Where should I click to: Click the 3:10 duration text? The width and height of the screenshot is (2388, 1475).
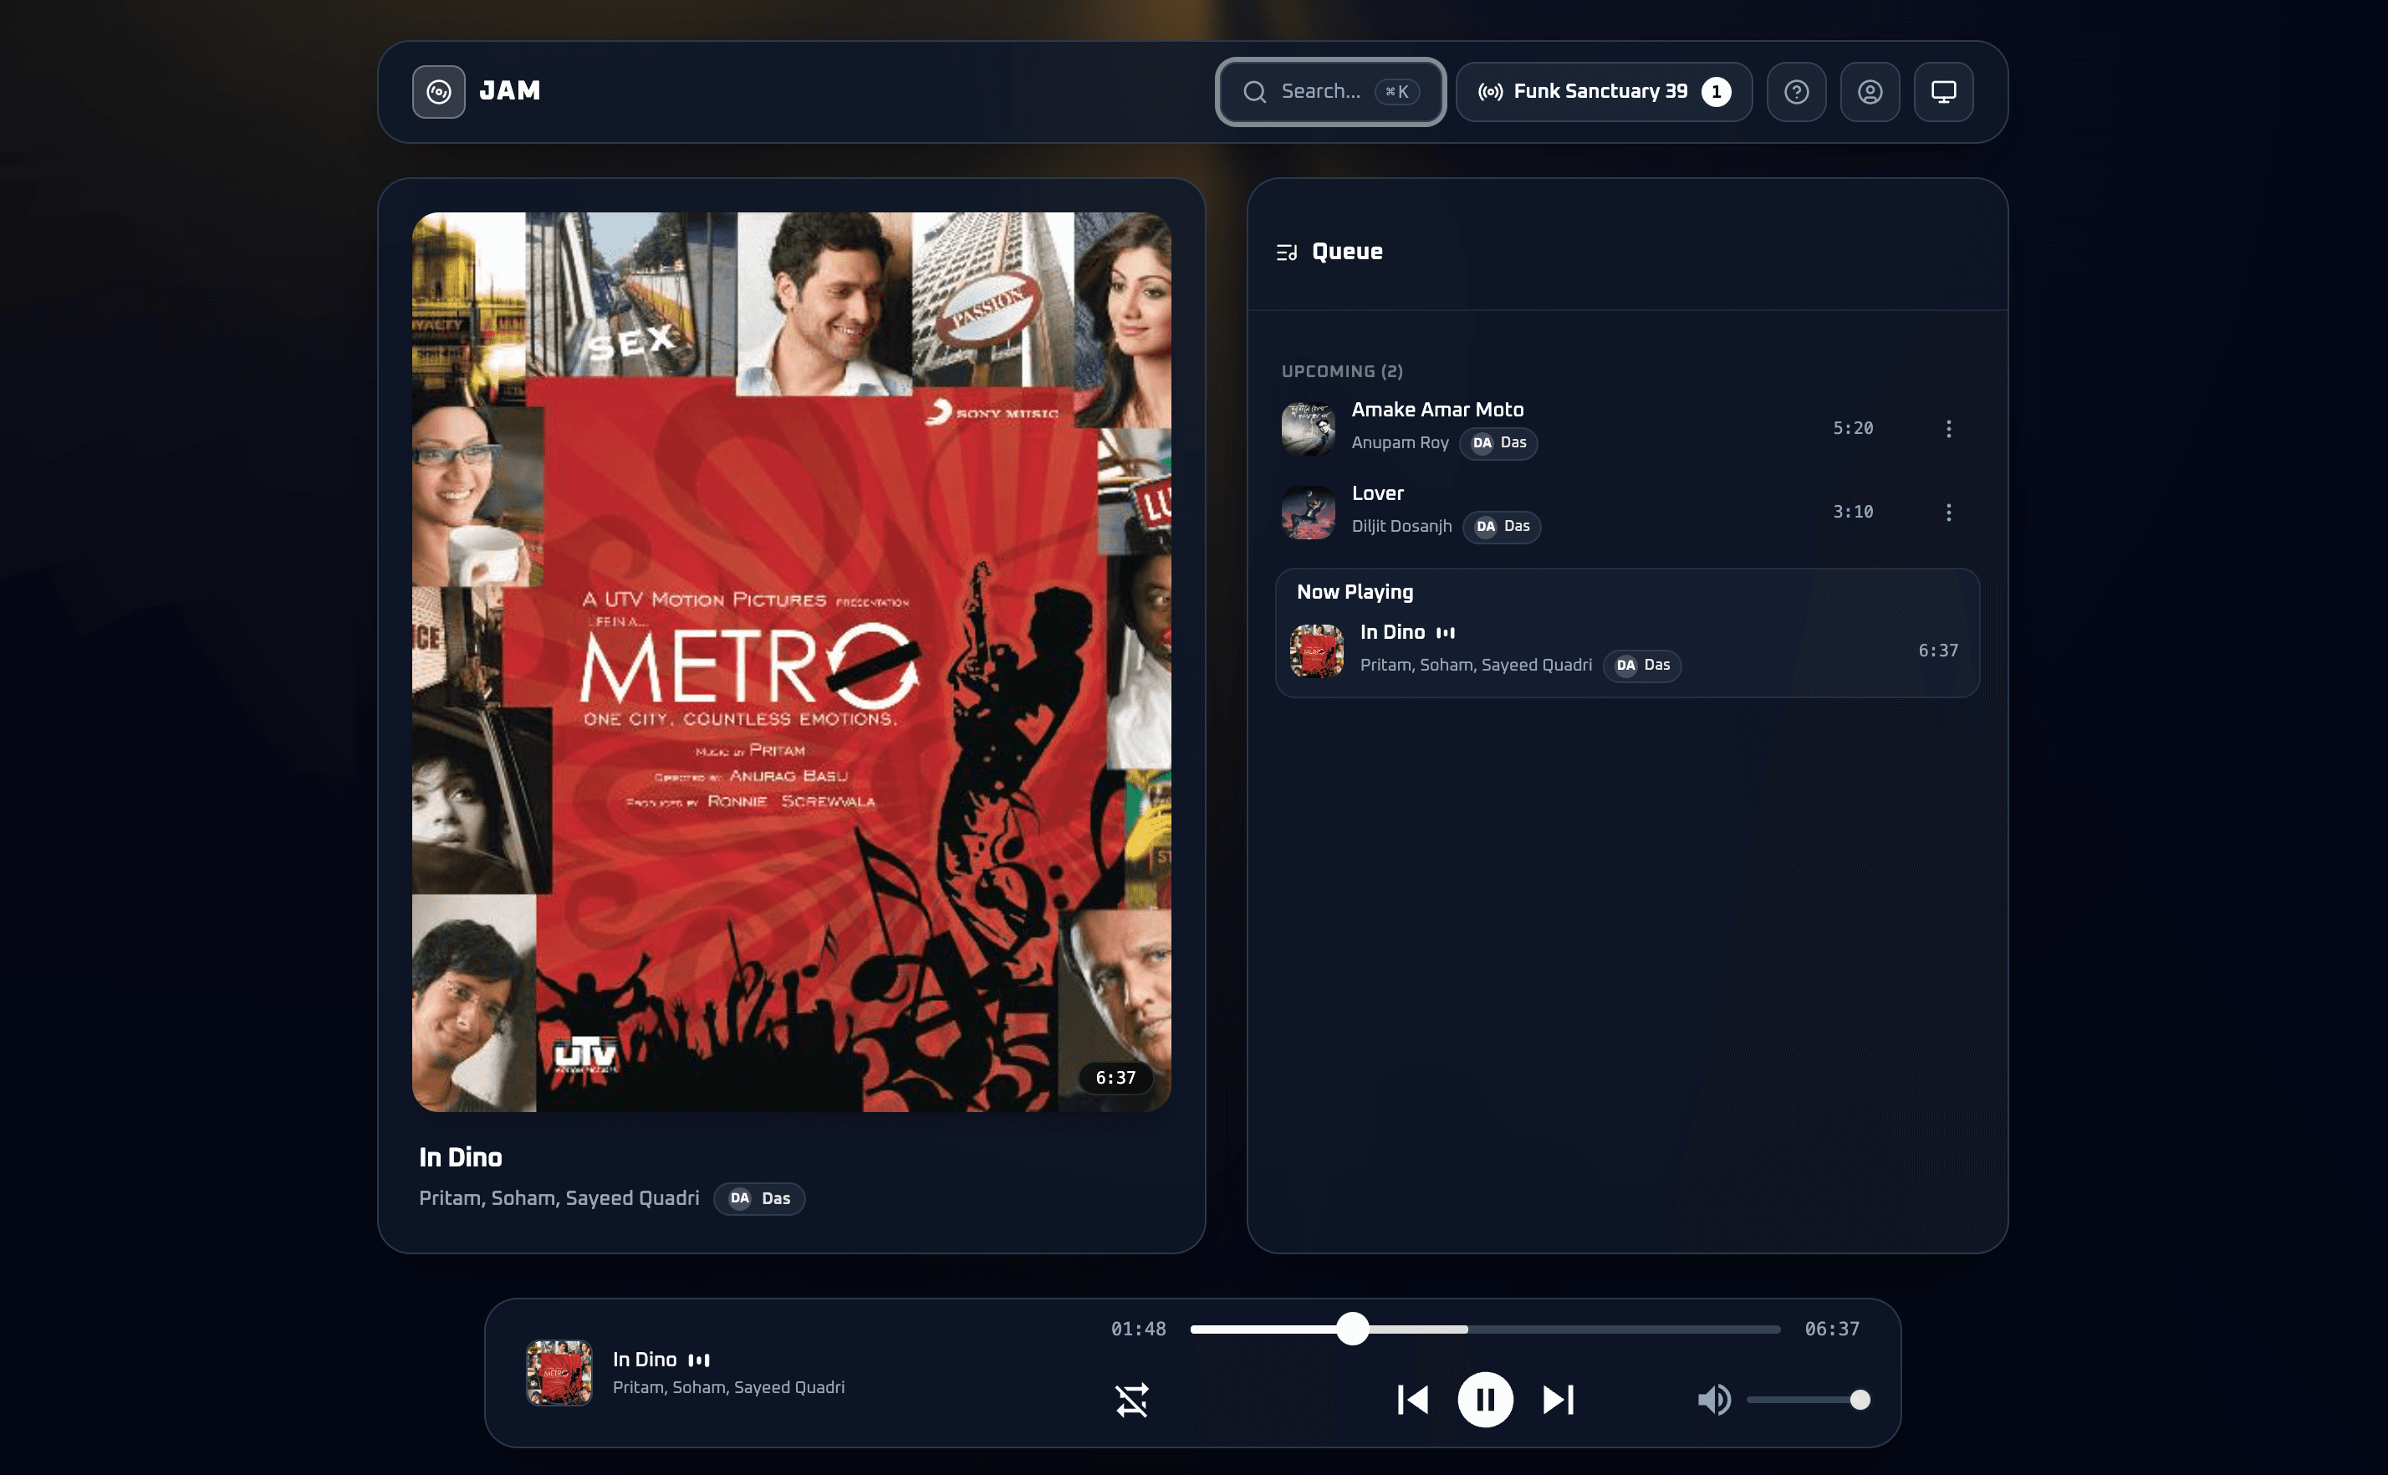(1853, 512)
